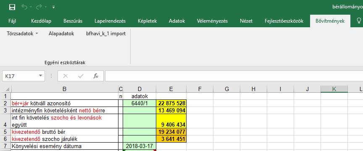Open the Lapelrendezés tab

point(110,21)
